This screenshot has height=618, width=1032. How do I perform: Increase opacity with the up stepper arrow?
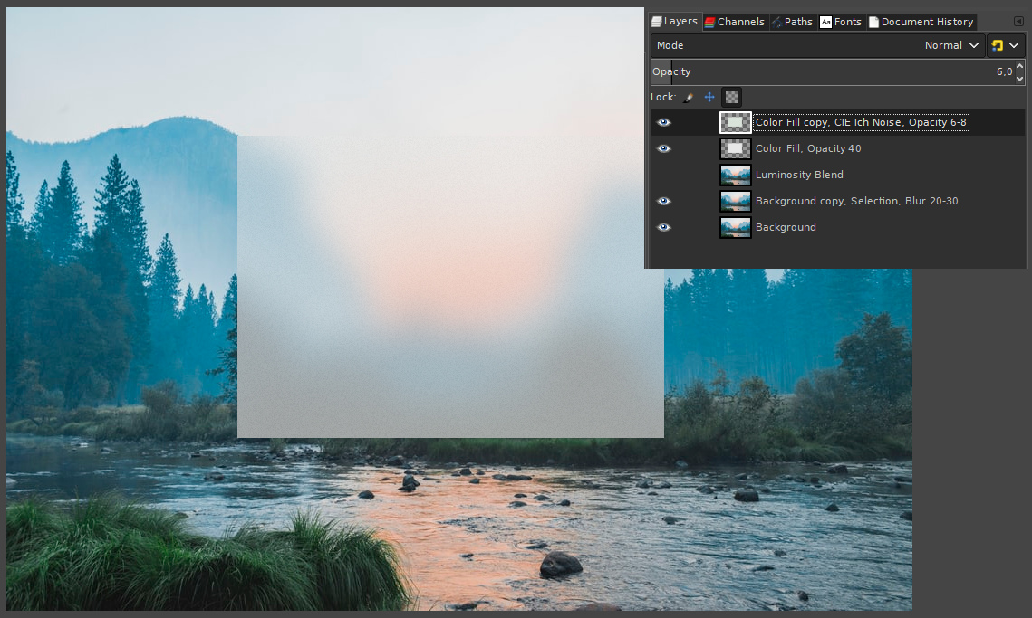[1019, 66]
